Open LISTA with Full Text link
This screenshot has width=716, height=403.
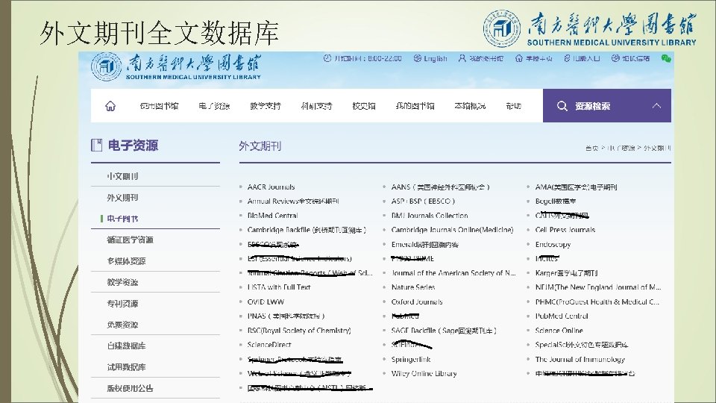pyautogui.click(x=279, y=287)
